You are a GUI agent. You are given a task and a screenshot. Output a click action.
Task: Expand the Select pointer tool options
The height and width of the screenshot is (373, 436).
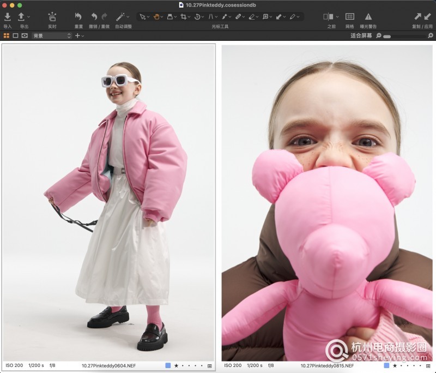click(148, 17)
